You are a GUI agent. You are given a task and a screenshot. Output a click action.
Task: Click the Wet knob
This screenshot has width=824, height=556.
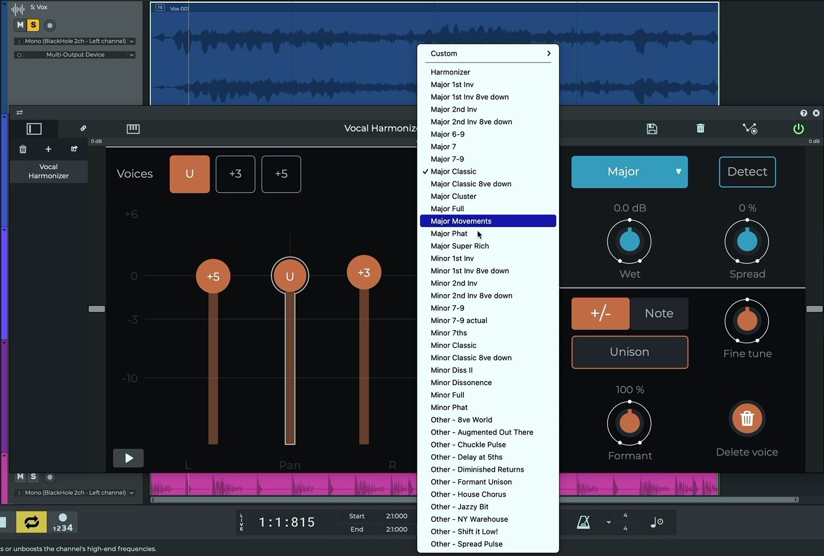click(630, 242)
